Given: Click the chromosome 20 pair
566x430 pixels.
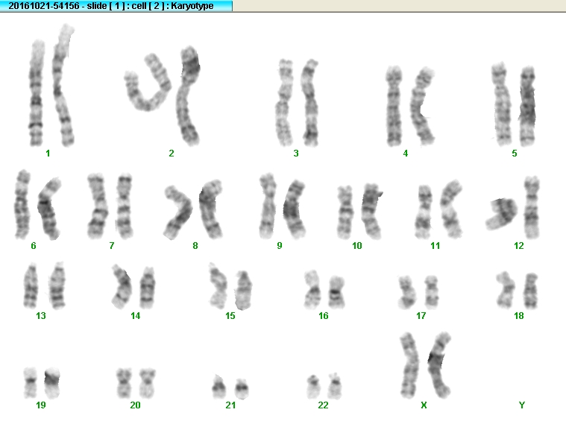Looking at the screenshot, I should tap(136, 383).
